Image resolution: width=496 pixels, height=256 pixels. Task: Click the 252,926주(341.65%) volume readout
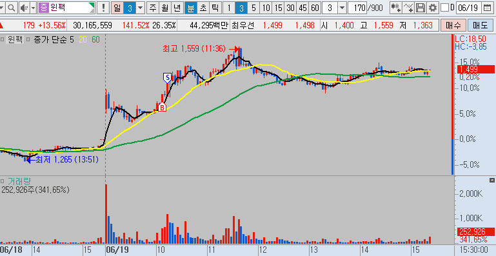click(x=35, y=190)
